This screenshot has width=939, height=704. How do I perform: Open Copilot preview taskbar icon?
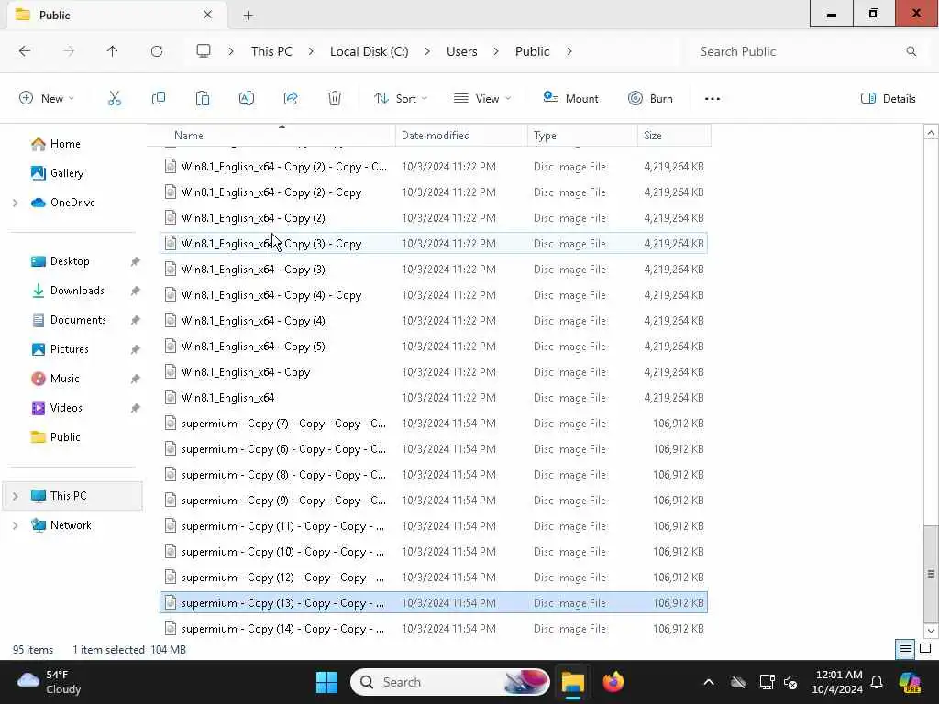pos(910,682)
